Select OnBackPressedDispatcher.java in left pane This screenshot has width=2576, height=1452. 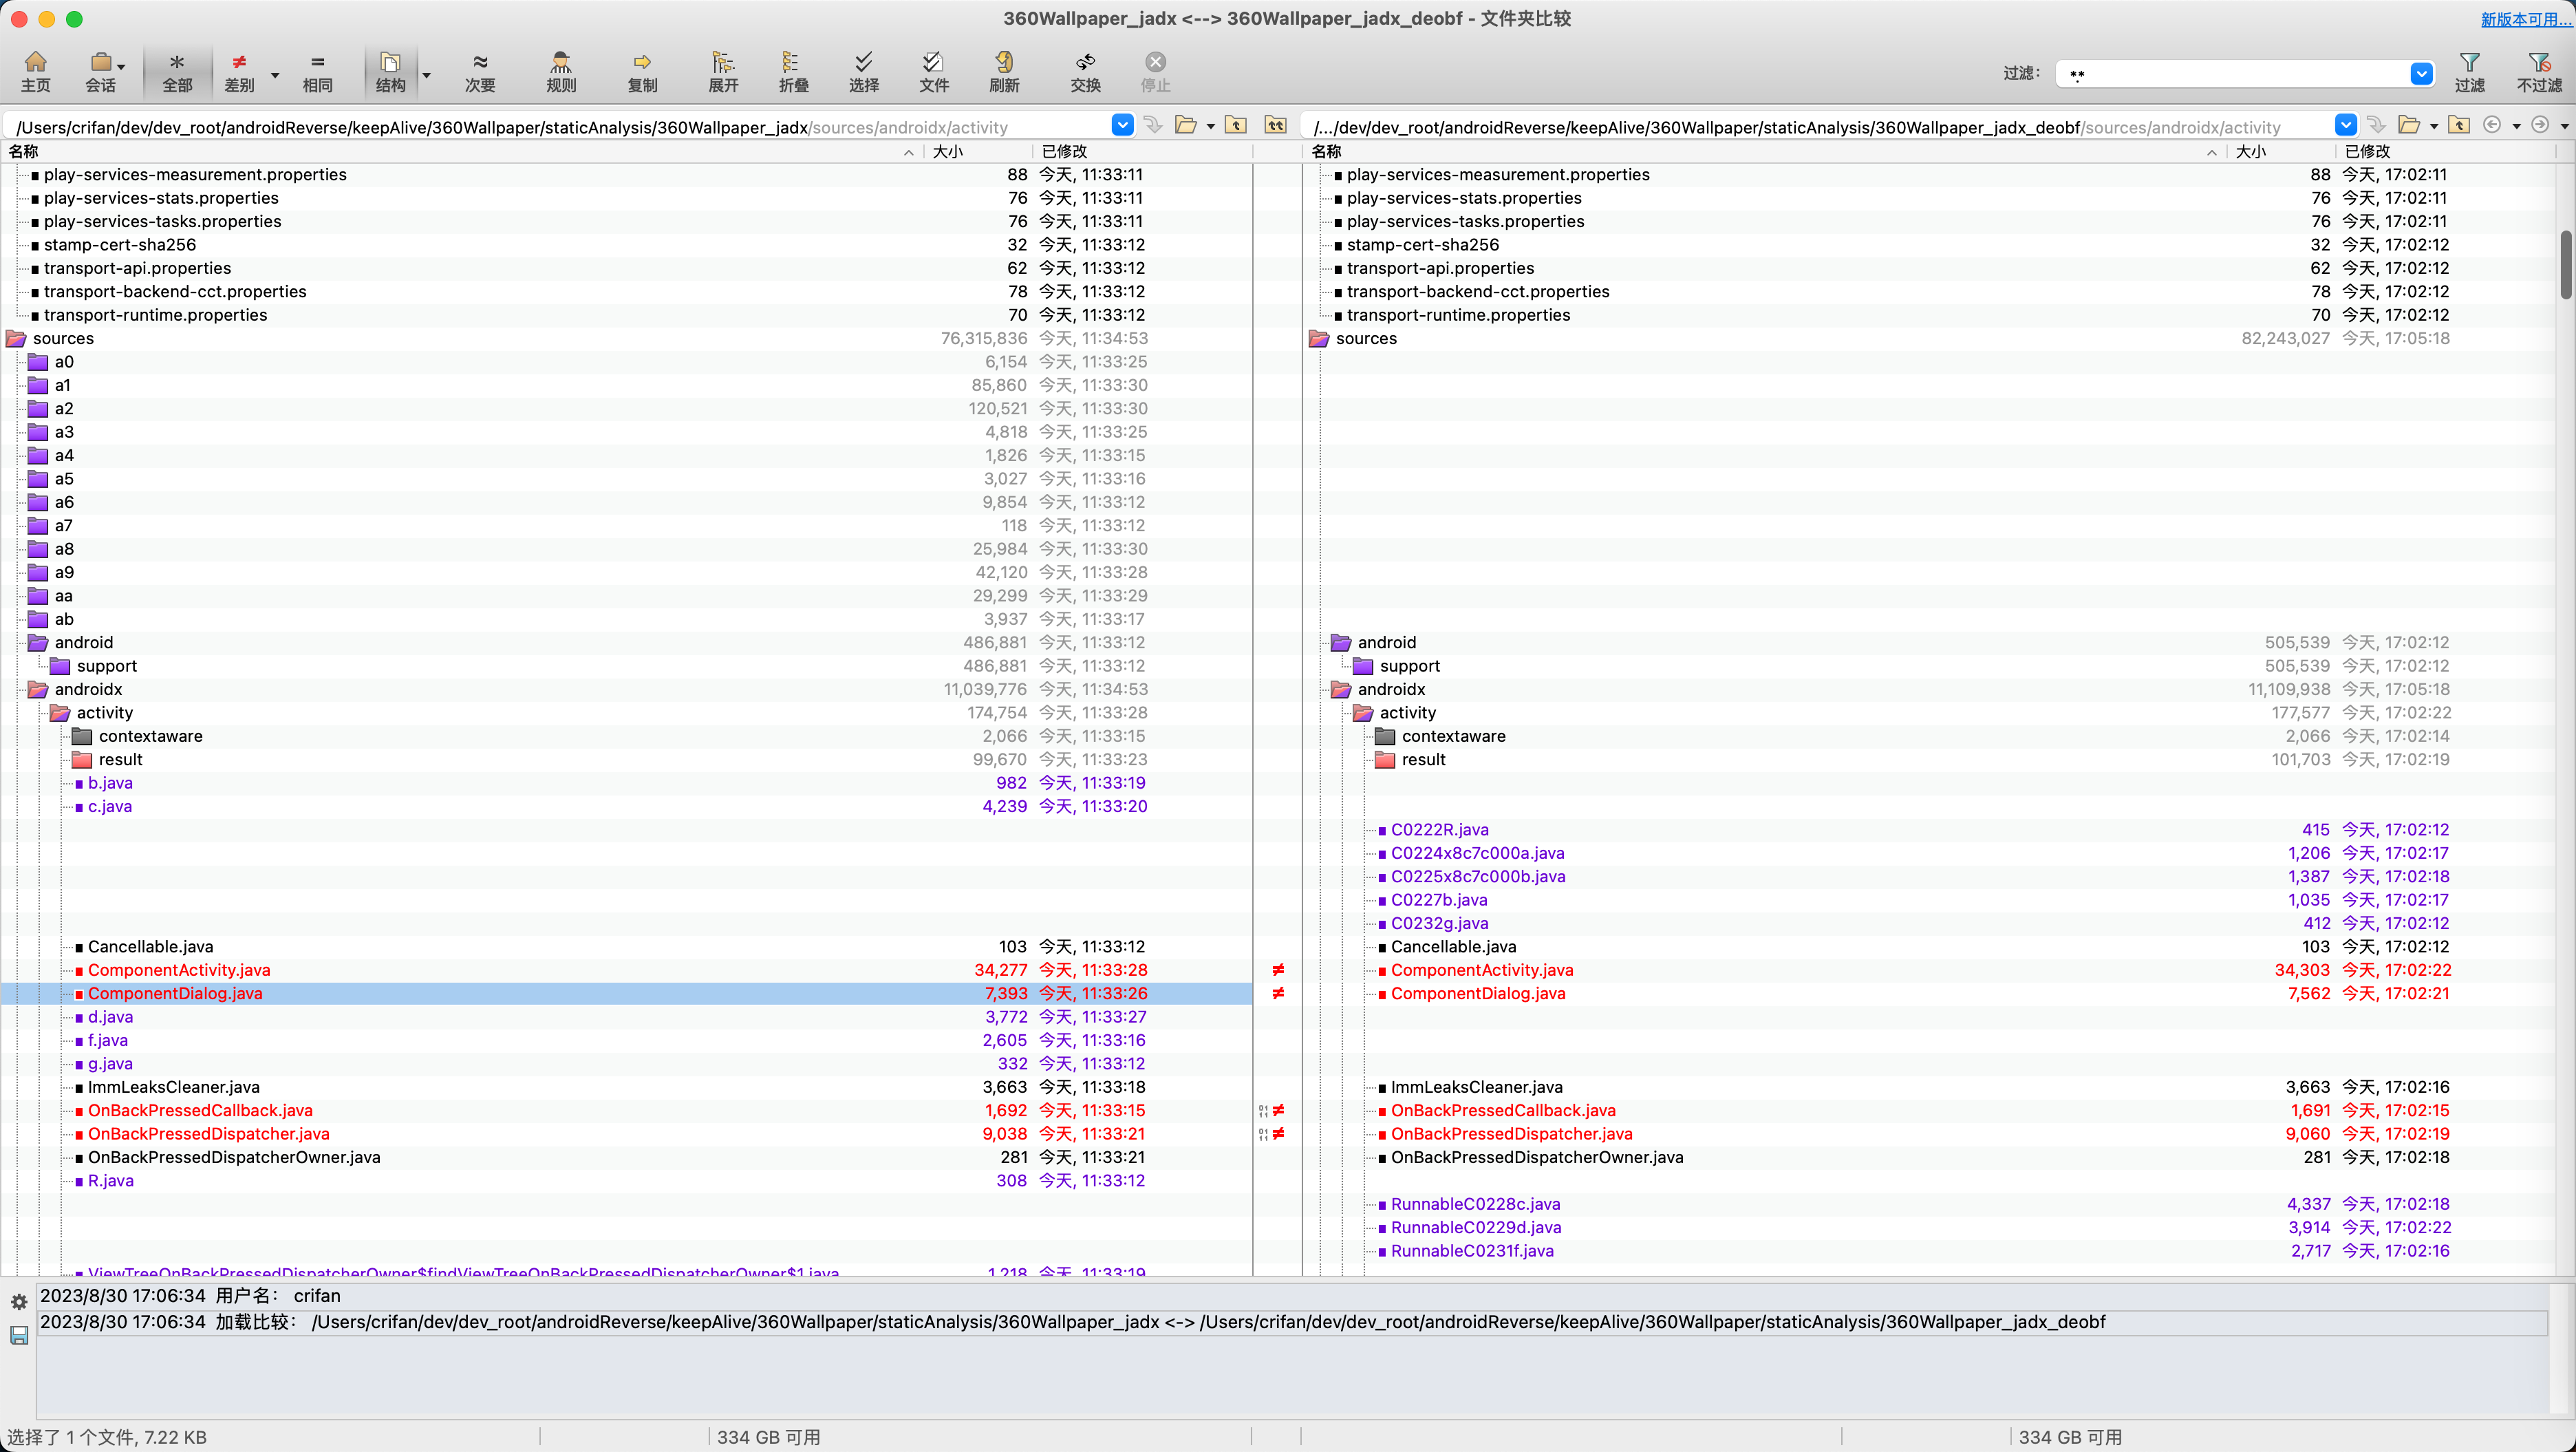208,1134
